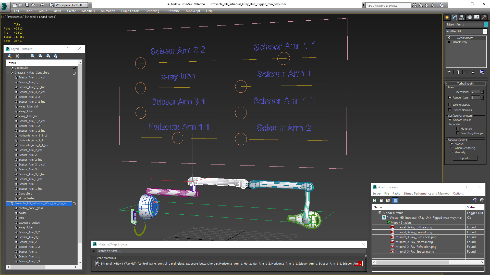490x275 pixels.
Task: Select Tree View icon in Asset Tracking
Action: click(388, 200)
